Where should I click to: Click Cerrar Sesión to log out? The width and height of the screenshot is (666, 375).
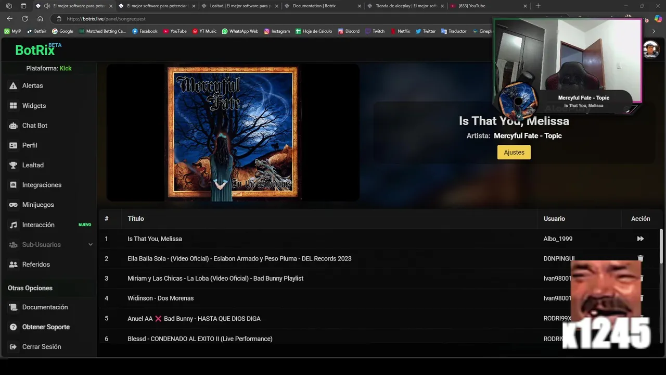pyautogui.click(x=42, y=347)
